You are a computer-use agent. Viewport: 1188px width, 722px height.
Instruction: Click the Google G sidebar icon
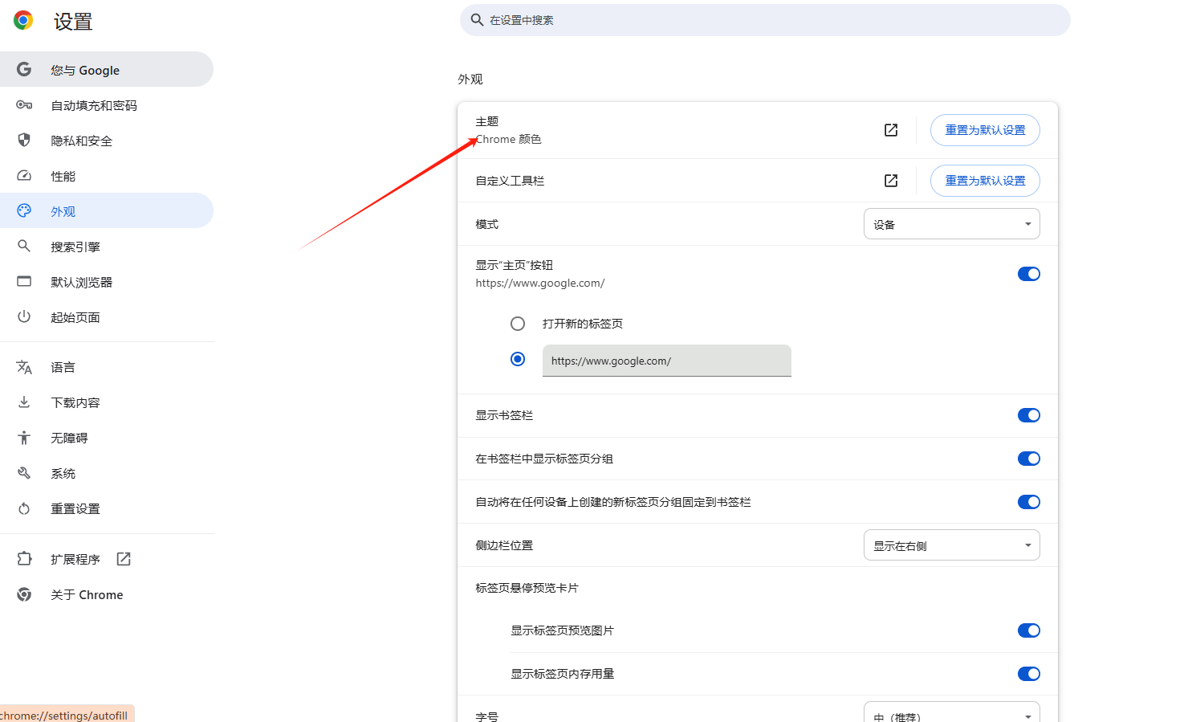pyautogui.click(x=24, y=70)
